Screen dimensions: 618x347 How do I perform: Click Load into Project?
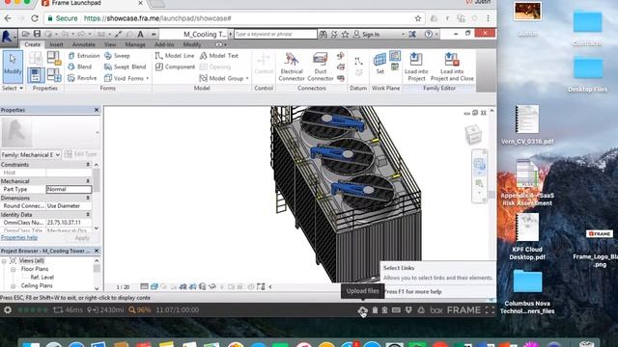click(416, 67)
